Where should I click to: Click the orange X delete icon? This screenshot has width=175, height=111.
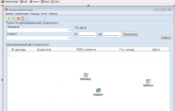[18, 18]
